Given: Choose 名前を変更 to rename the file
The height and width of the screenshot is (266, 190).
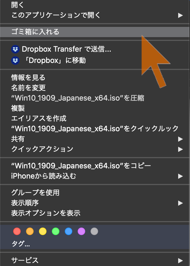Looking at the screenshot, I should tap(95, 88).
